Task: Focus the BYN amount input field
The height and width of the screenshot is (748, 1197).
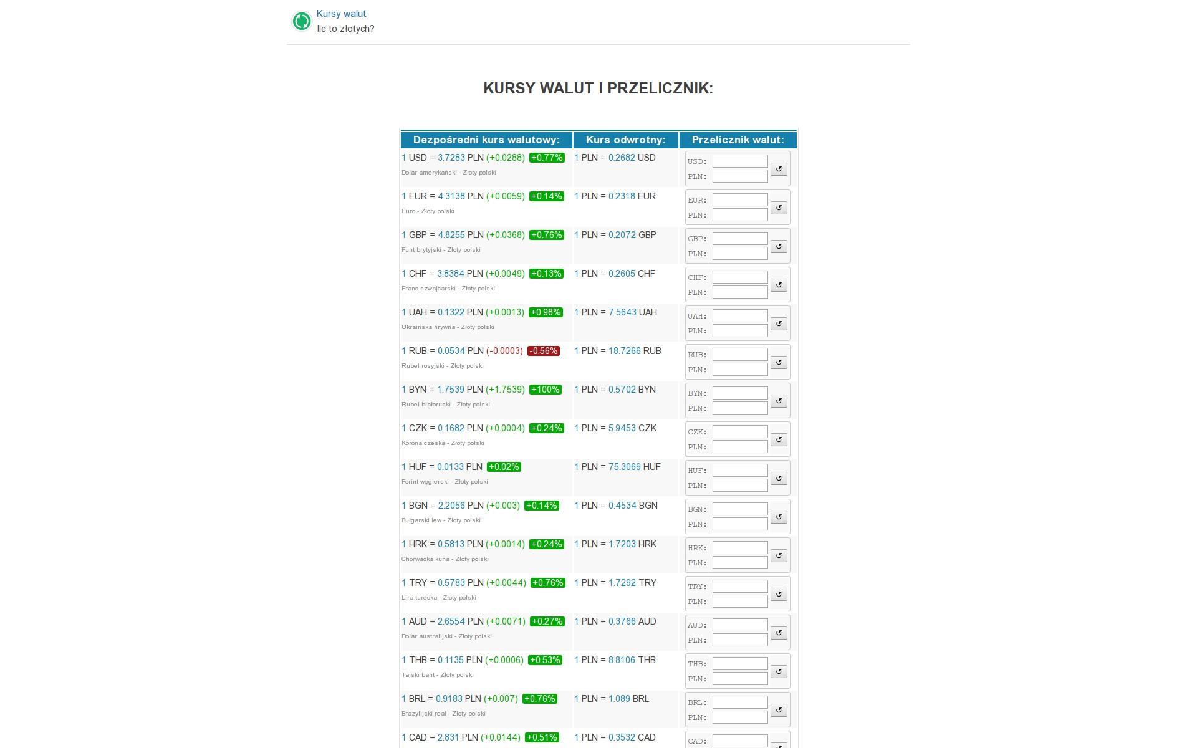Action: [740, 393]
